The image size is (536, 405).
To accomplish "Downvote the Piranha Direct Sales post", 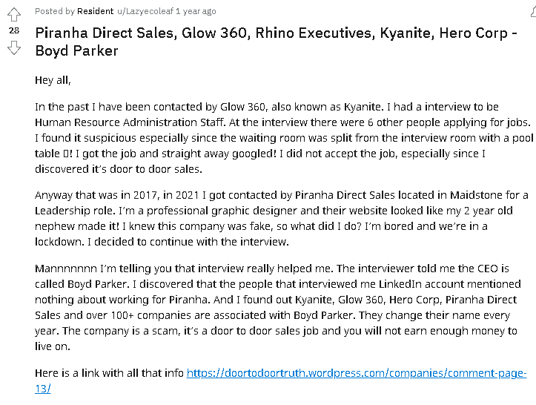I will tap(14, 48).
